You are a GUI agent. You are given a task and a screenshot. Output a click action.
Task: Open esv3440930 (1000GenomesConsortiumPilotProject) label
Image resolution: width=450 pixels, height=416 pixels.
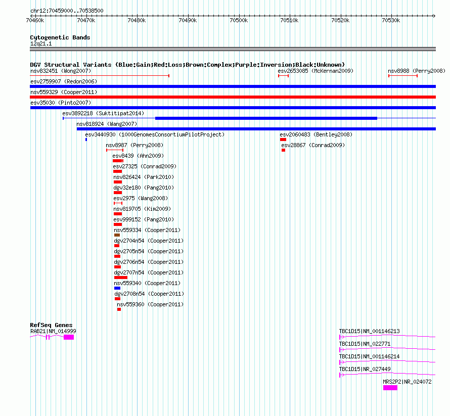pyautogui.click(x=155, y=134)
